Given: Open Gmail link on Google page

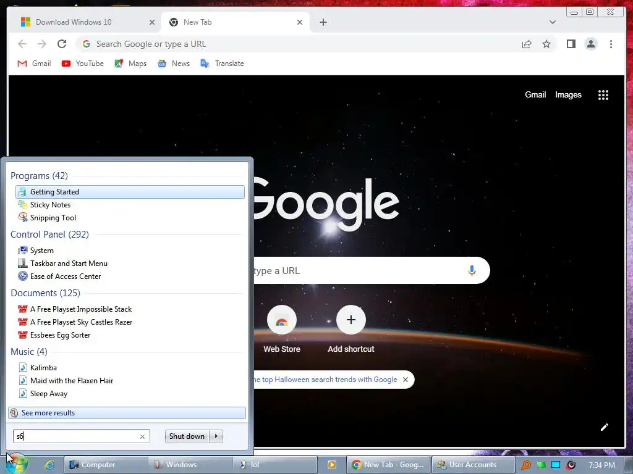Looking at the screenshot, I should click(535, 94).
